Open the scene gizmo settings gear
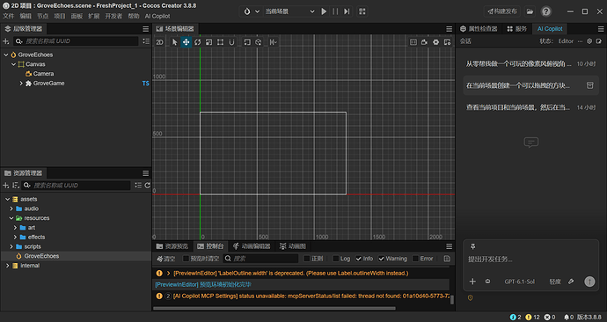The height and width of the screenshot is (322, 607). tap(435, 42)
